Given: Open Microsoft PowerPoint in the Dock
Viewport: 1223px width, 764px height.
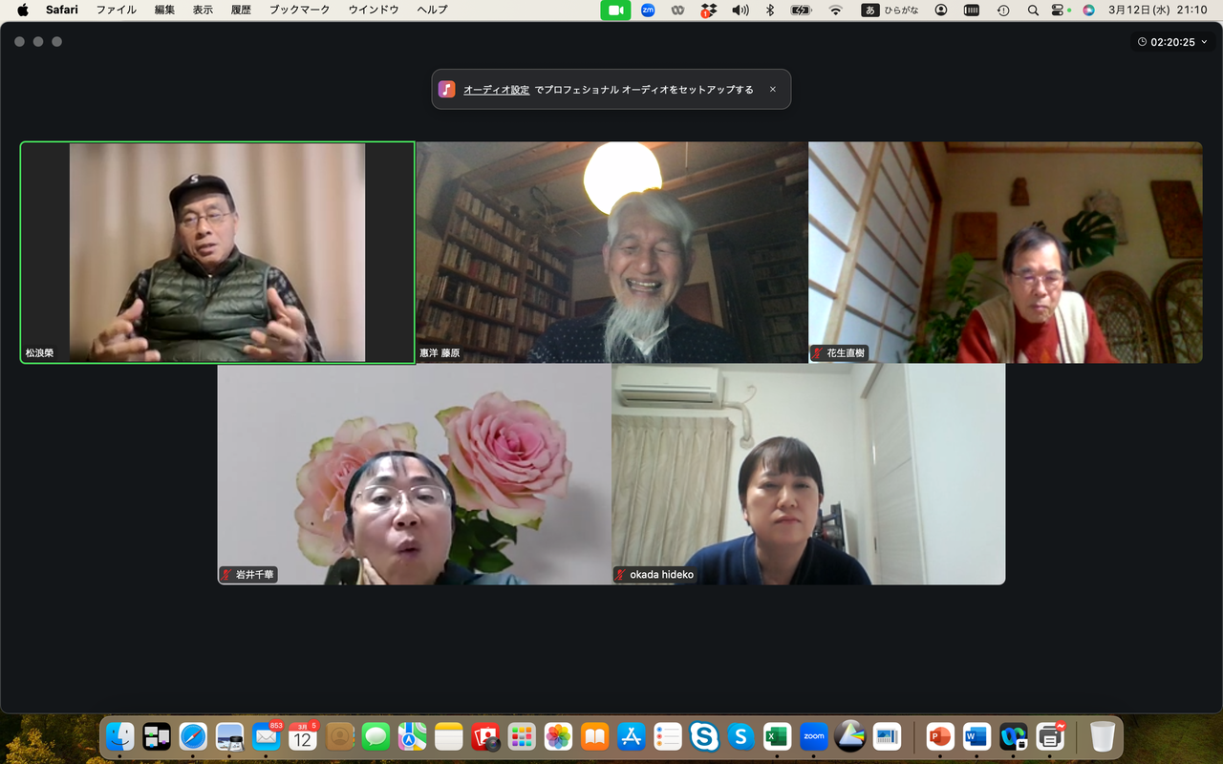Looking at the screenshot, I should pos(940,736).
